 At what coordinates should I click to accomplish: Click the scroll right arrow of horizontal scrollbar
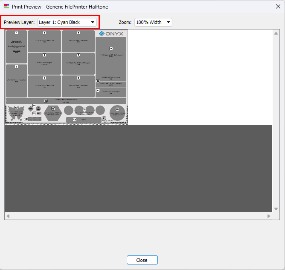[269, 216]
